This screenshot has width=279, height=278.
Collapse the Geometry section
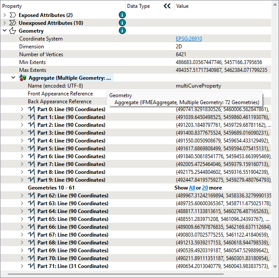[x=5, y=31]
